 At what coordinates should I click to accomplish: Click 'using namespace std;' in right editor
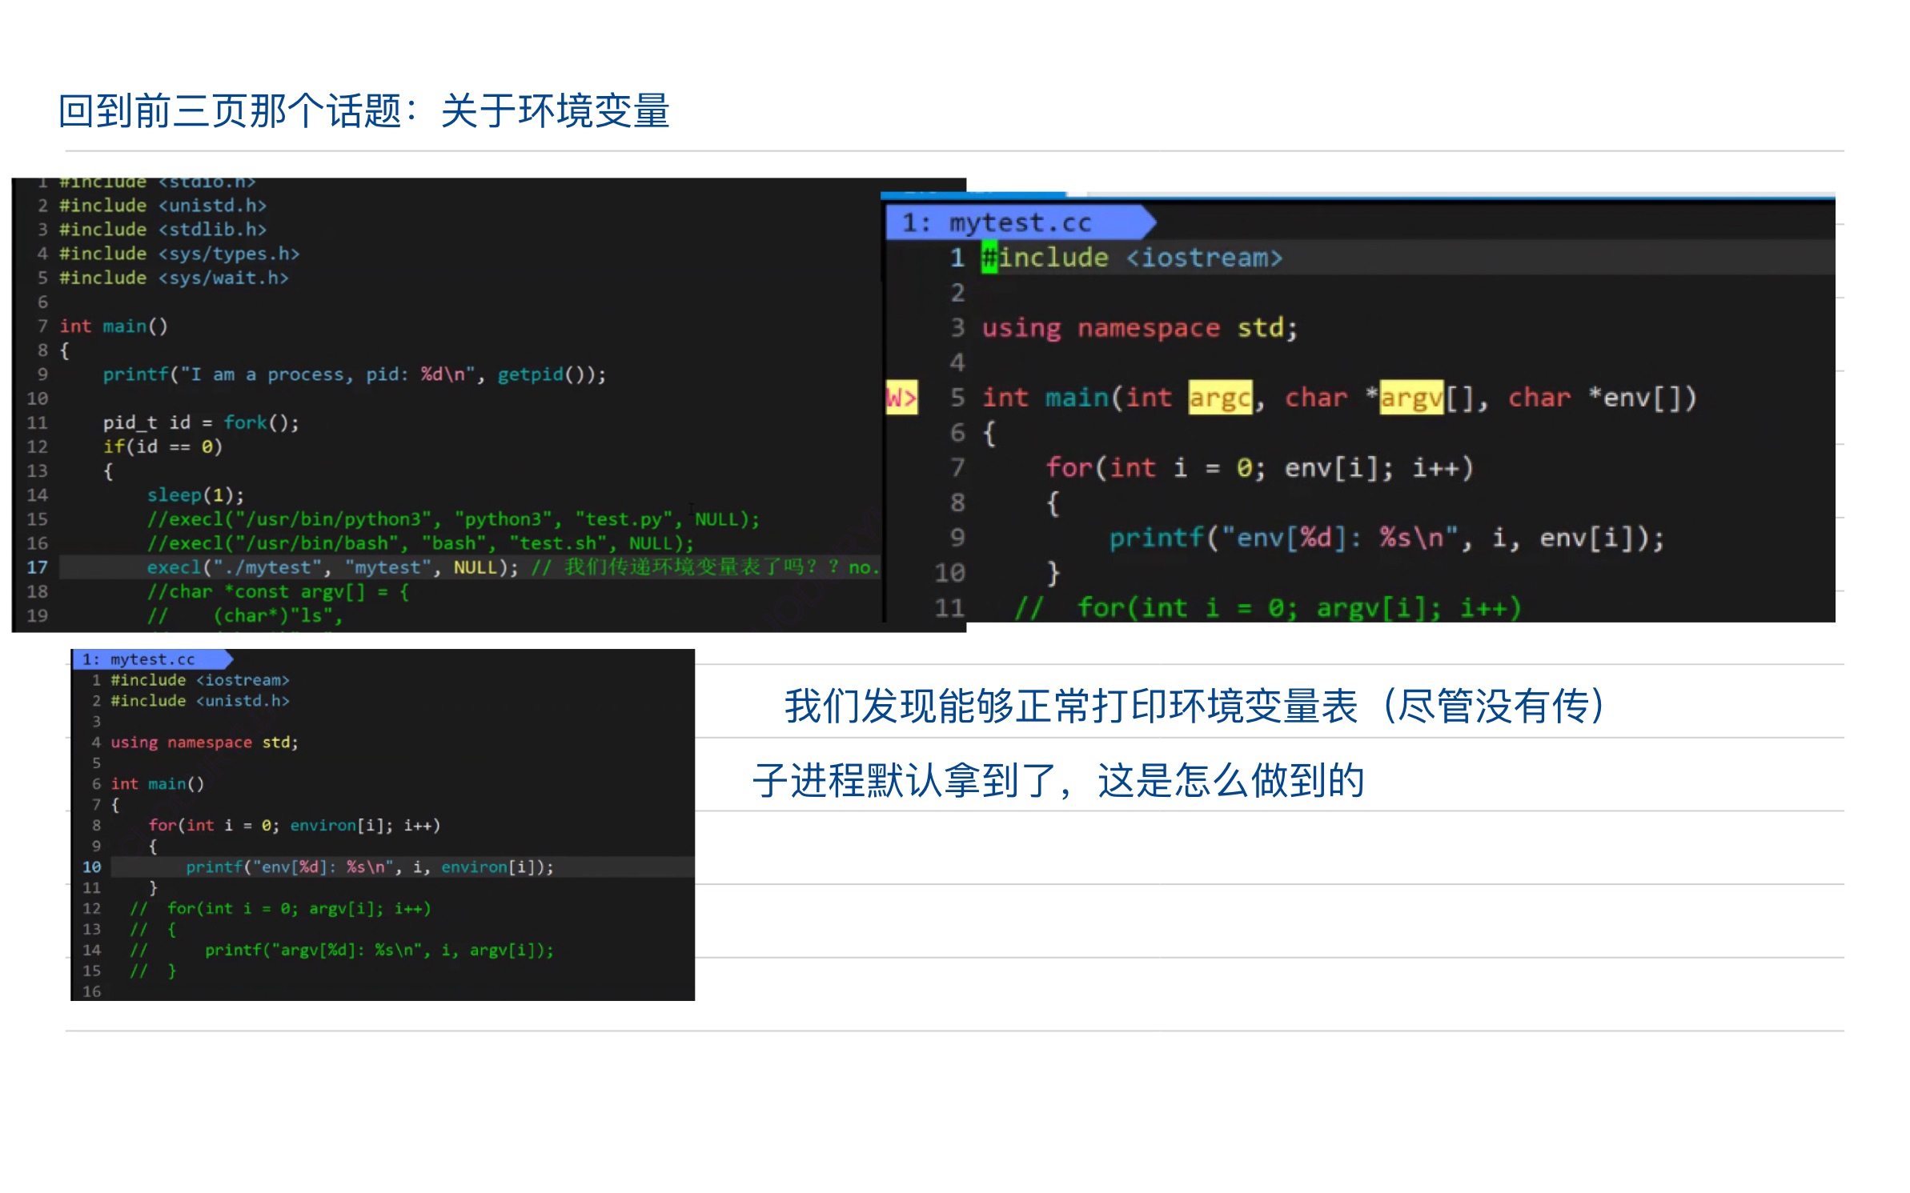point(1138,328)
